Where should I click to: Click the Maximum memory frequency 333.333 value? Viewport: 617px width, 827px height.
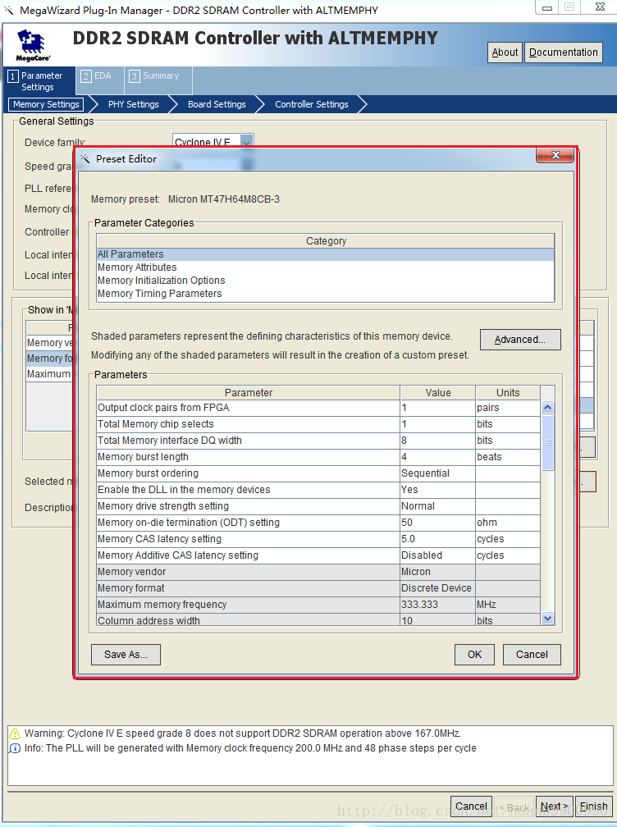click(437, 605)
